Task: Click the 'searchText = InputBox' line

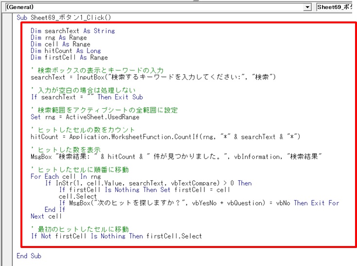Action: 153,77
